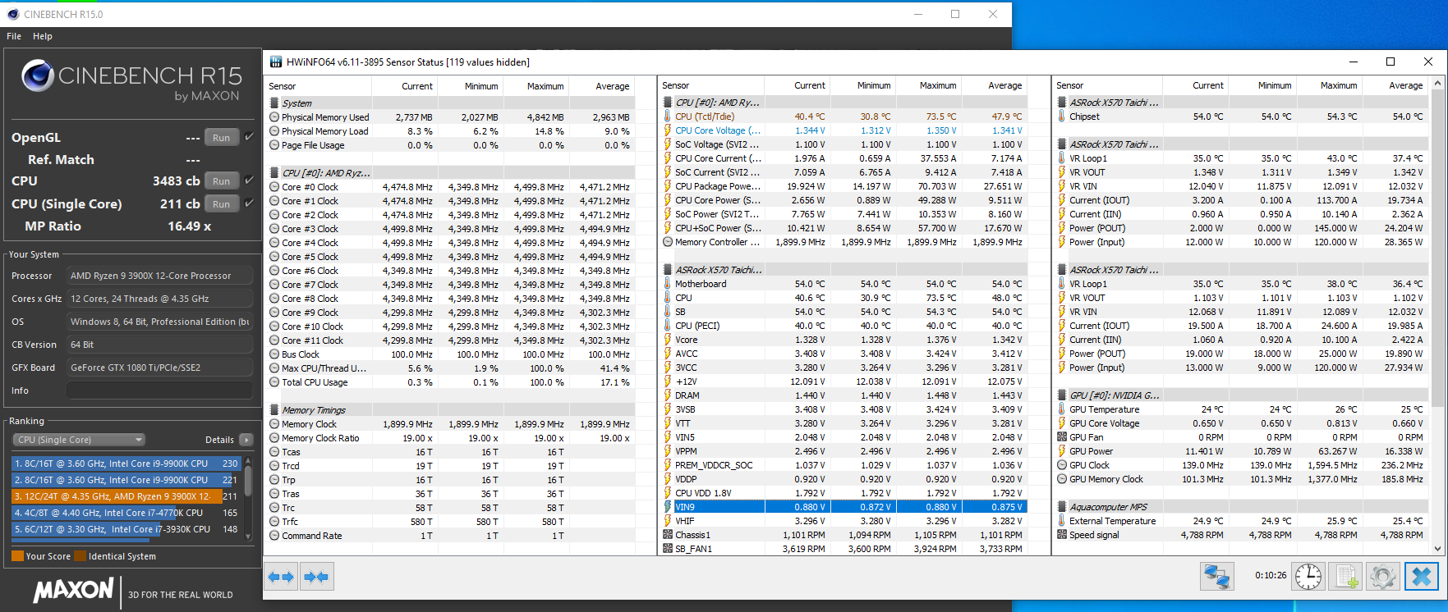
Task: Select the Physical Memory Used sensor row
Action: point(451,117)
